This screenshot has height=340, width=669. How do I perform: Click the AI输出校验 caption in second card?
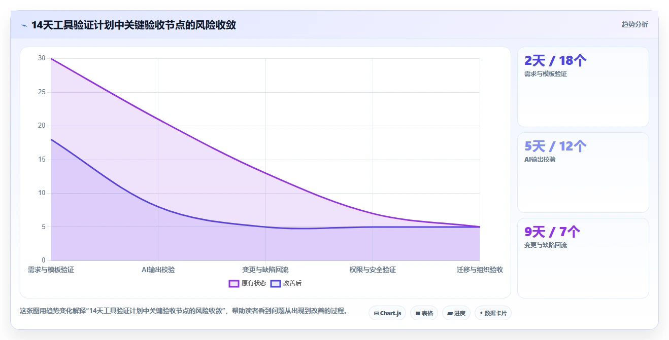(540, 160)
